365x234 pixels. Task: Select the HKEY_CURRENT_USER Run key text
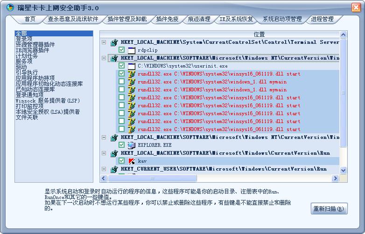pos(224,169)
